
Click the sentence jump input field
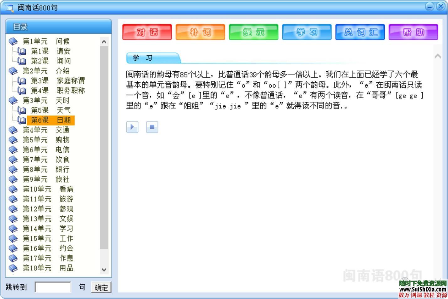pos(53,287)
